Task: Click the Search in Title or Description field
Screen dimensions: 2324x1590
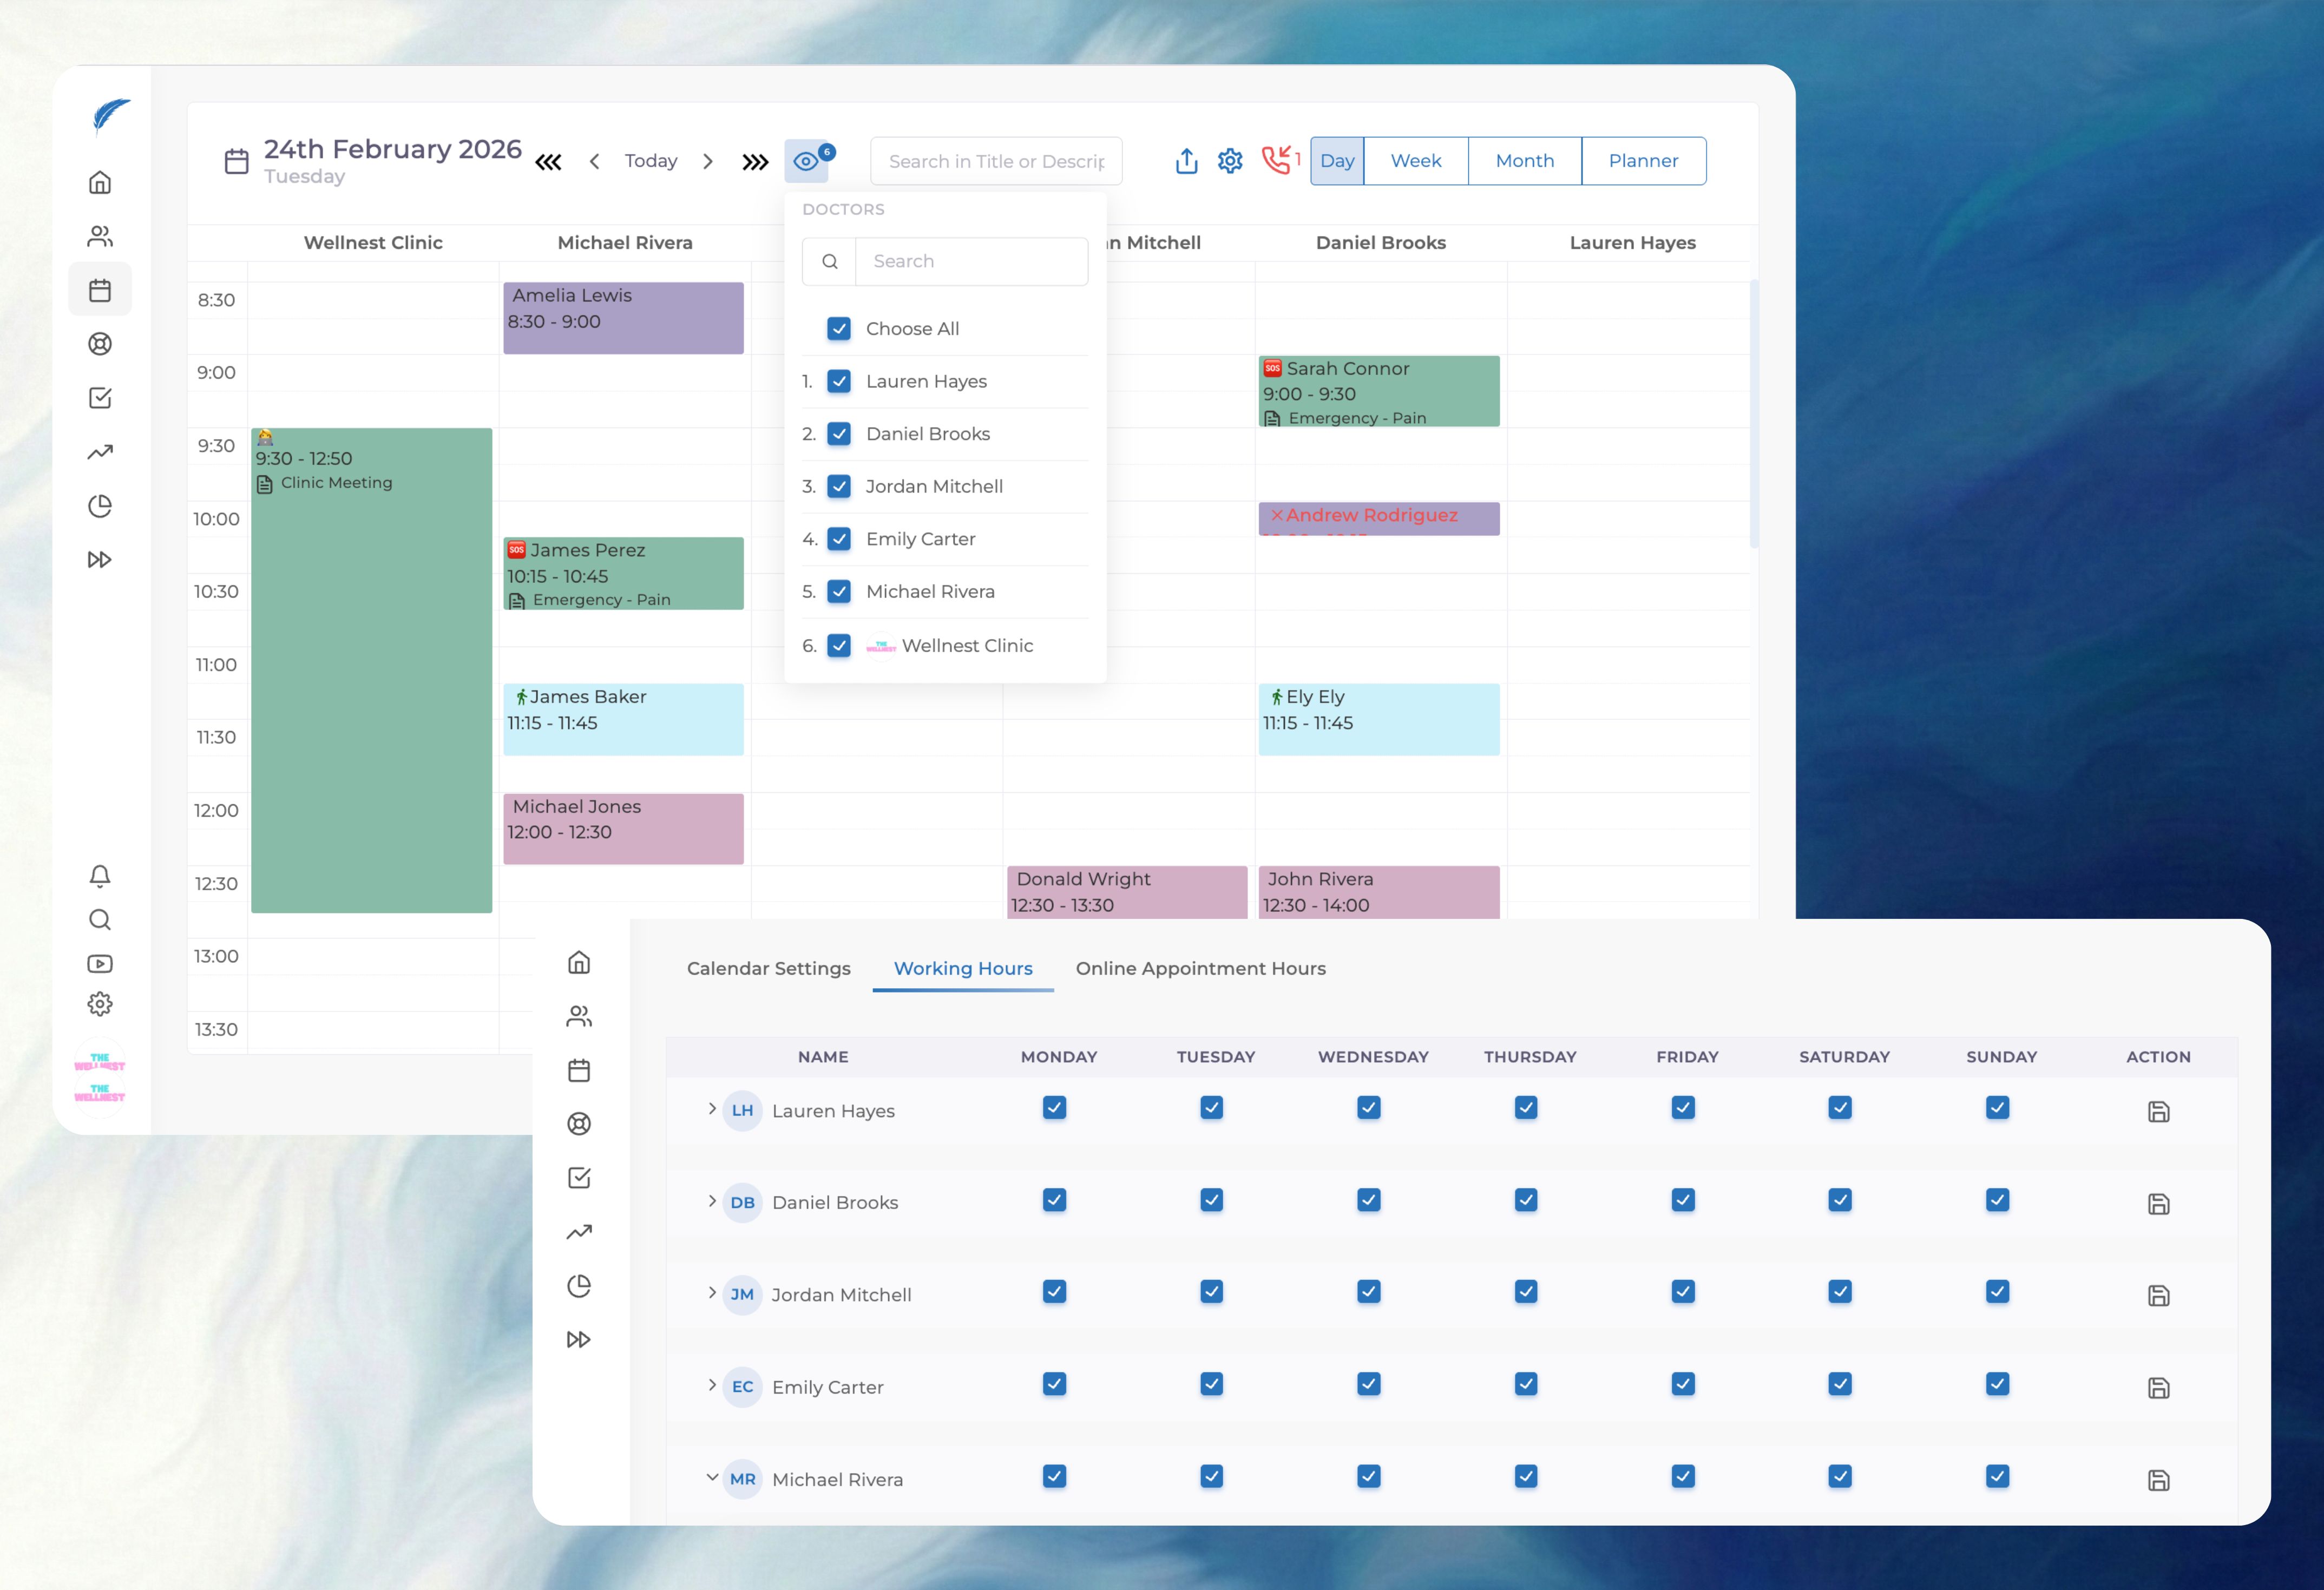Action: pos(996,160)
